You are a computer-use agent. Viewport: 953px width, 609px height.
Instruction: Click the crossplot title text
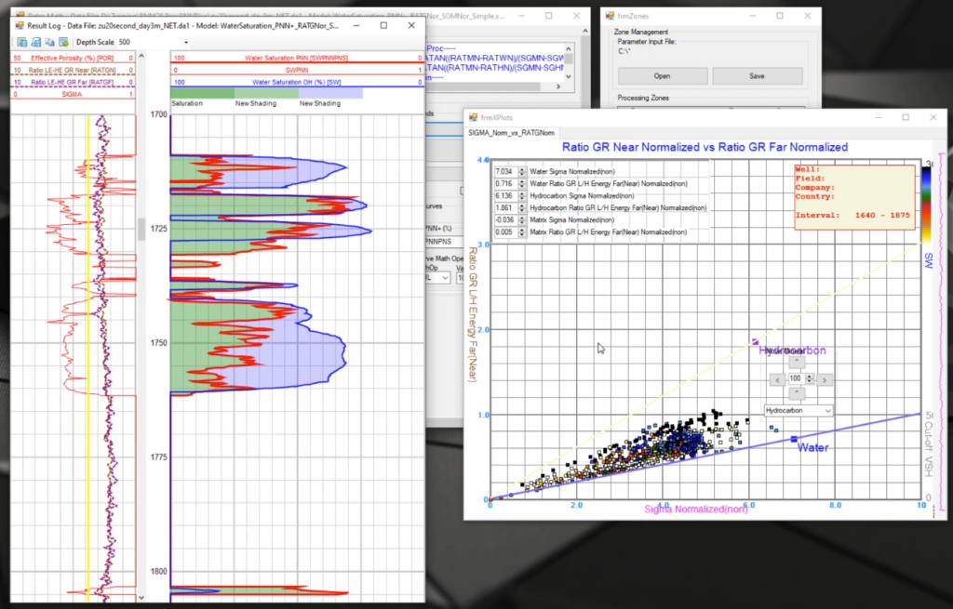pos(705,147)
